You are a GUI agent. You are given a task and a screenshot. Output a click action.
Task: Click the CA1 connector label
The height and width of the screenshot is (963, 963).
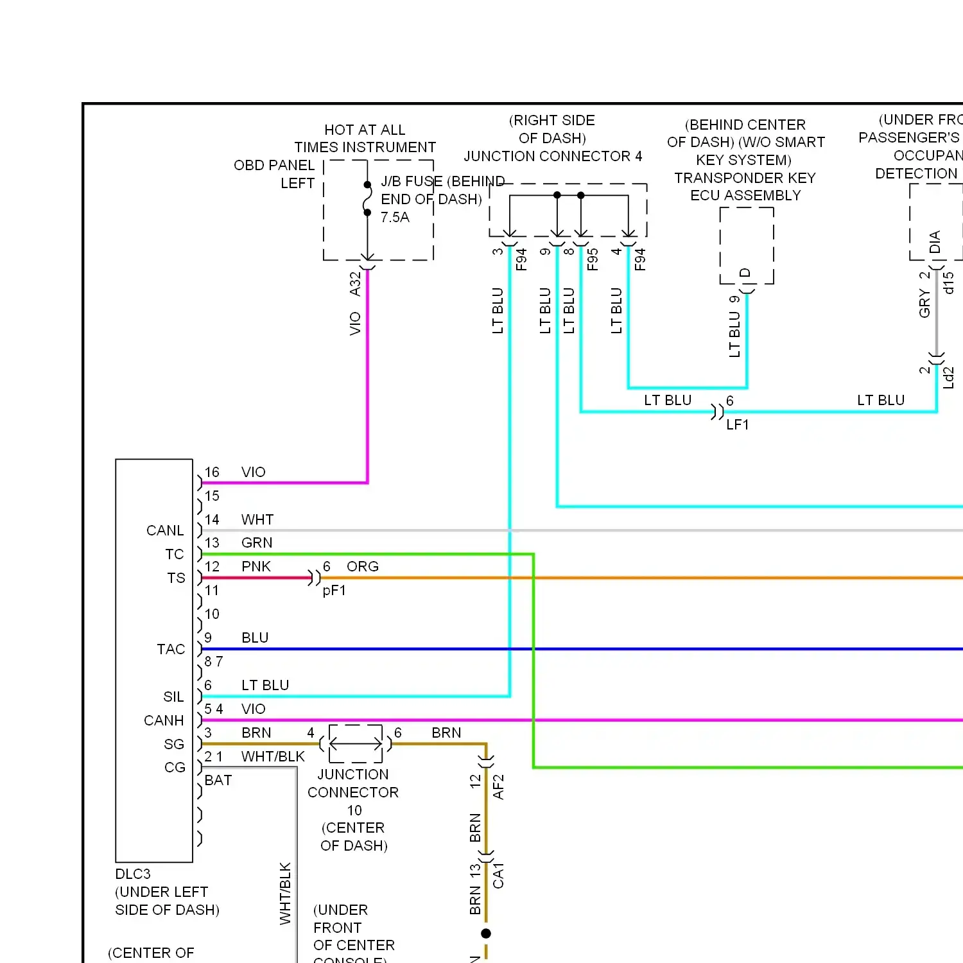point(498,876)
